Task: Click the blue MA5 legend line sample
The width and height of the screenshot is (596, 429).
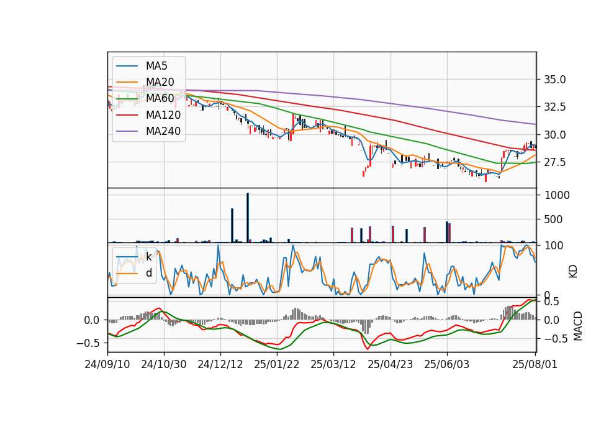Action: tap(127, 66)
